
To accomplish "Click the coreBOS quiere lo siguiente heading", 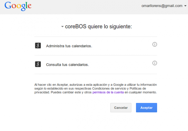I will tap(98, 27).
